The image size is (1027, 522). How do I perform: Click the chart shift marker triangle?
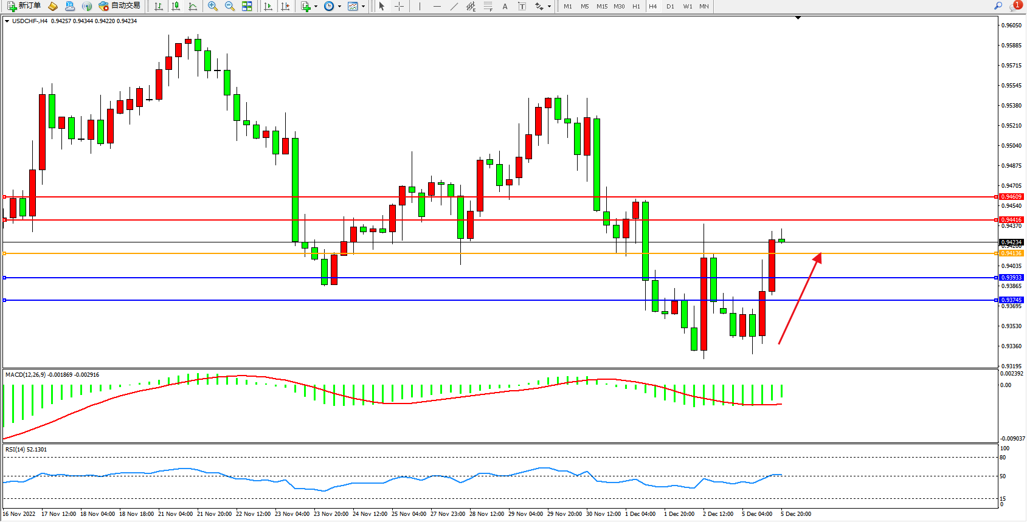click(x=798, y=18)
